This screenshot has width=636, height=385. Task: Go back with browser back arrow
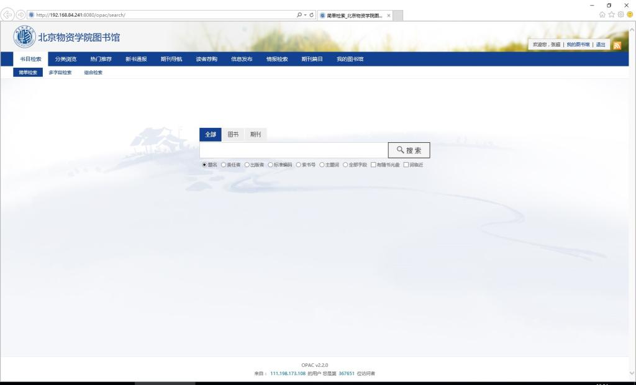8,15
